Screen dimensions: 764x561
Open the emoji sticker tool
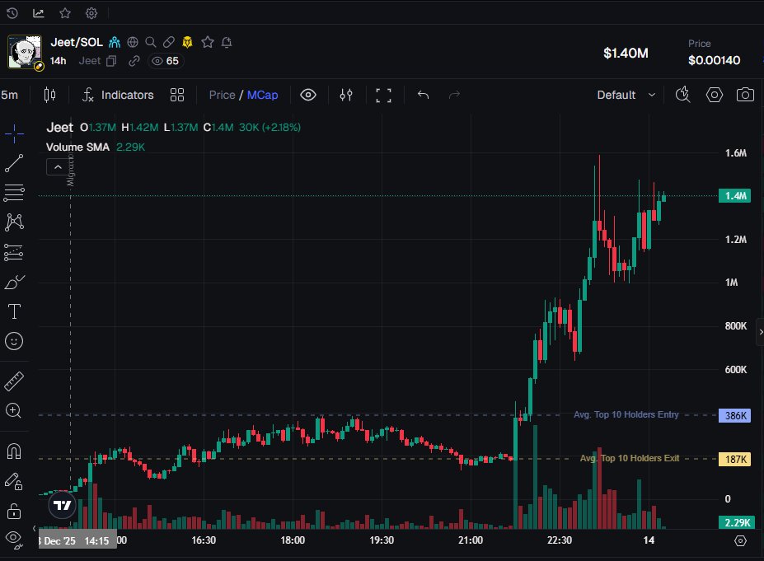pyautogui.click(x=13, y=341)
